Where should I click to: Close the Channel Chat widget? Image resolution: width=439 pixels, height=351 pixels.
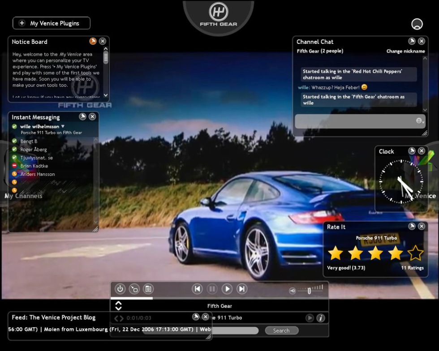[422, 42]
